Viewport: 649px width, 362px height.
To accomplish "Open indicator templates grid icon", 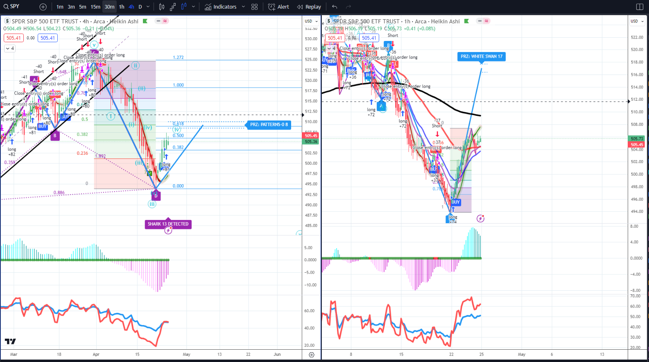I will [254, 7].
